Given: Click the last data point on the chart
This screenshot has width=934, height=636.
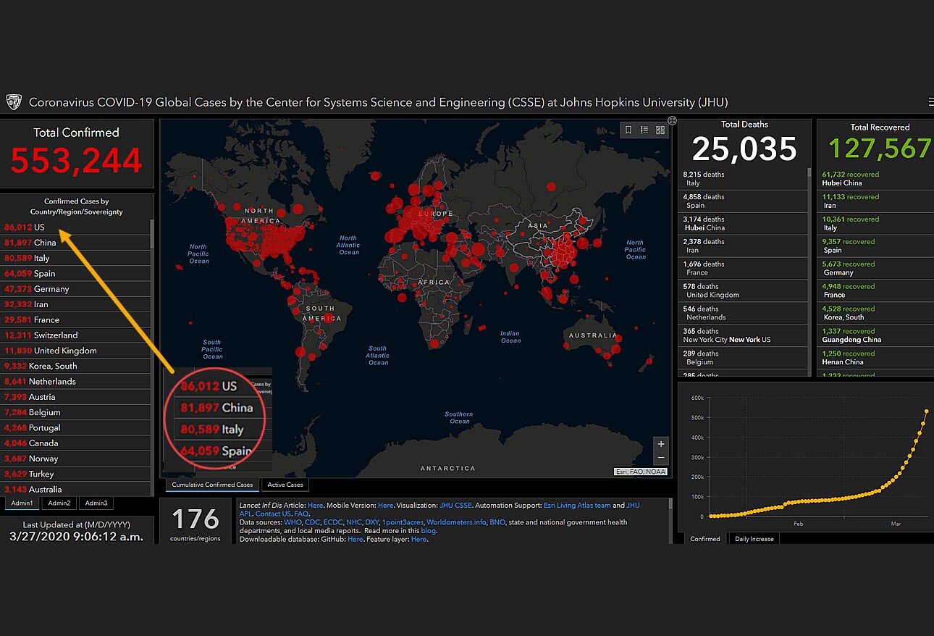Looking at the screenshot, I should click(x=926, y=411).
